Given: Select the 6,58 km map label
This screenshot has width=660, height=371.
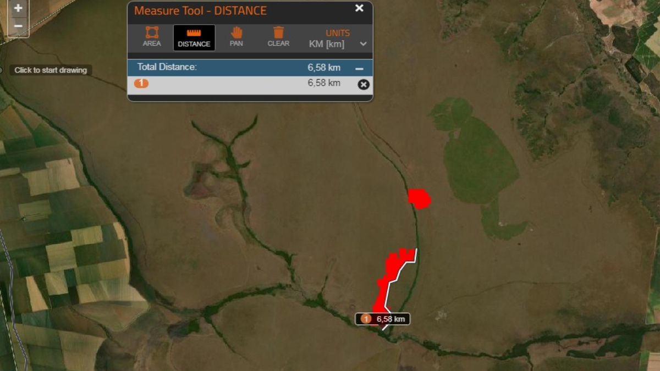Looking at the screenshot, I should (383, 319).
